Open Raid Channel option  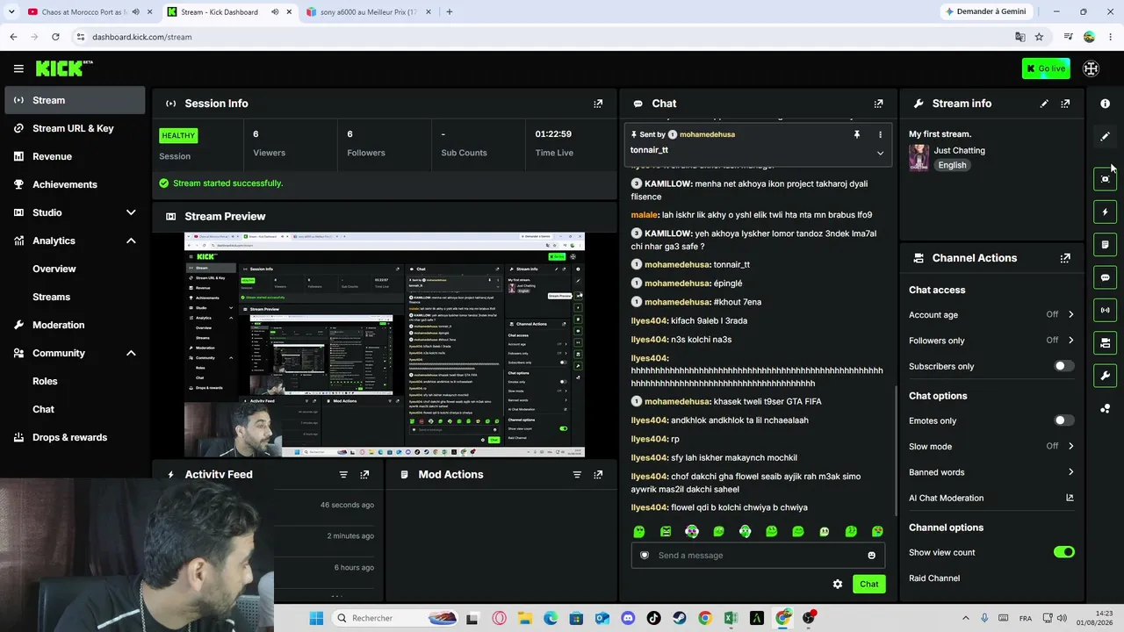[x=934, y=578]
